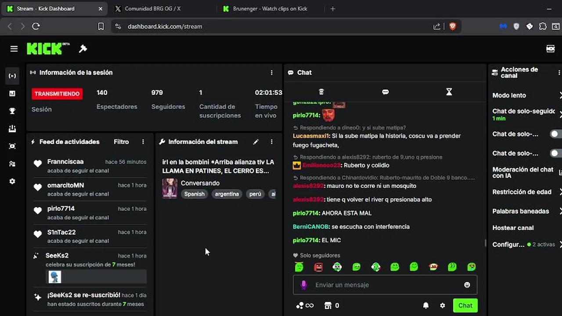Expand Configur... with 2 activas
Screen dimensions: 562x316
coord(527,244)
